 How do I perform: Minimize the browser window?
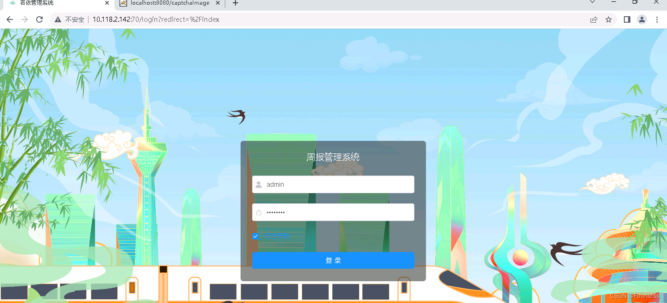point(614,2)
